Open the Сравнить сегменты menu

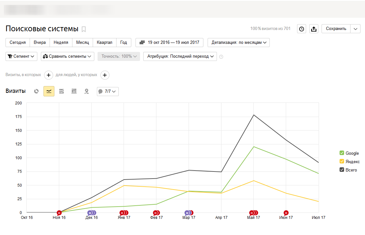(68, 56)
